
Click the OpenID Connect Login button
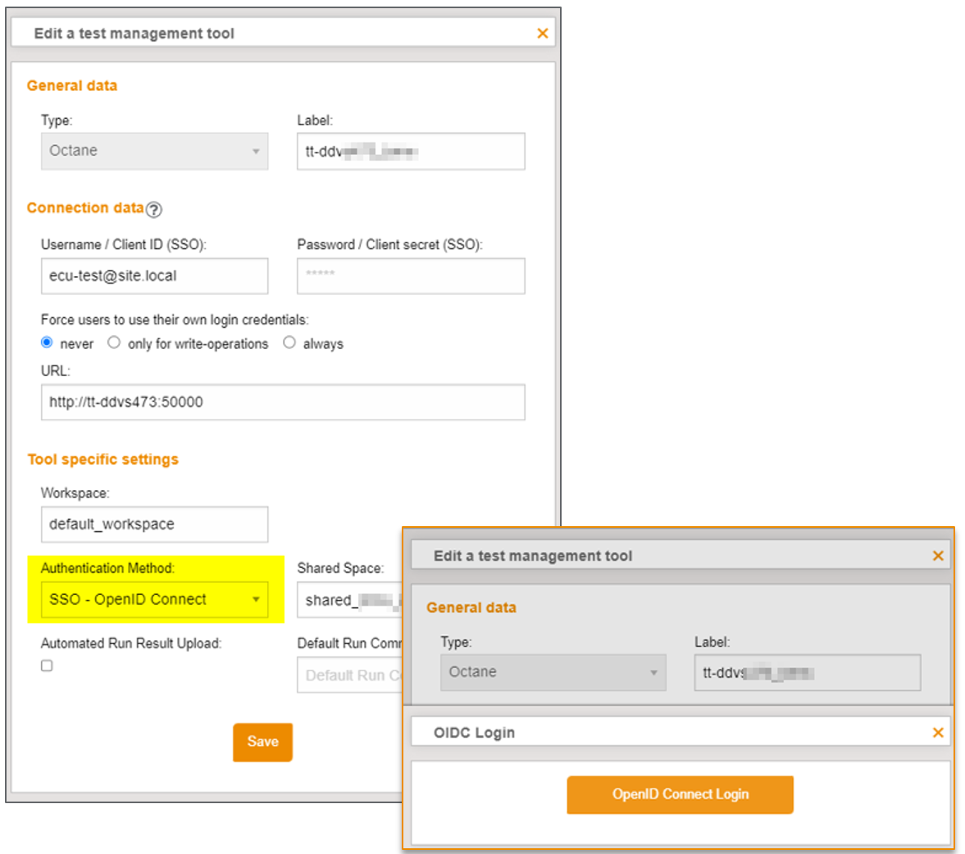click(680, 794)
